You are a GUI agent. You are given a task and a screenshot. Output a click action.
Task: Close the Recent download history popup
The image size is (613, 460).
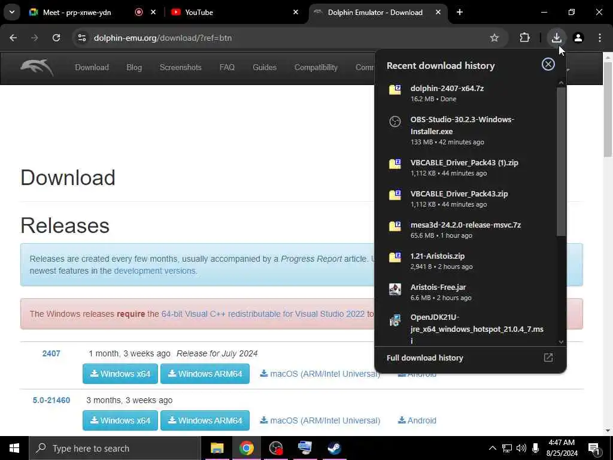(548, 64)
